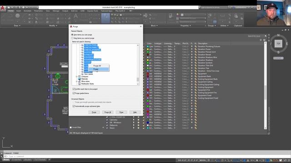Toggle Invert filter checkbox in layer manager
Viewport: 291px width, 163px height.
click(x=71, y=127)
